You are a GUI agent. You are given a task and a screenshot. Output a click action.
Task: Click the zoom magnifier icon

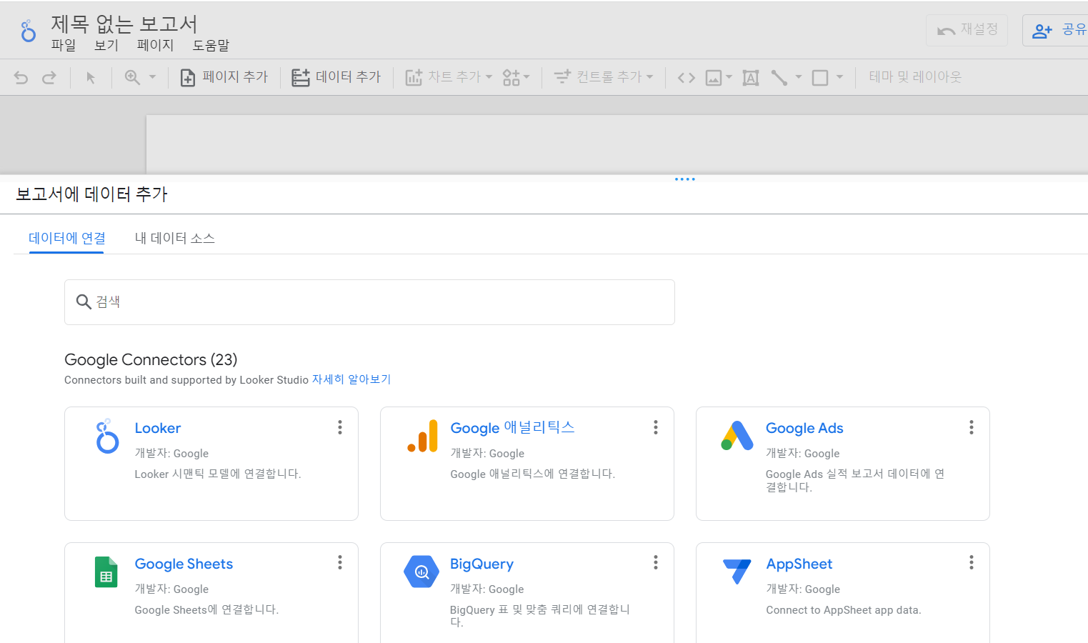click(132, 77)
